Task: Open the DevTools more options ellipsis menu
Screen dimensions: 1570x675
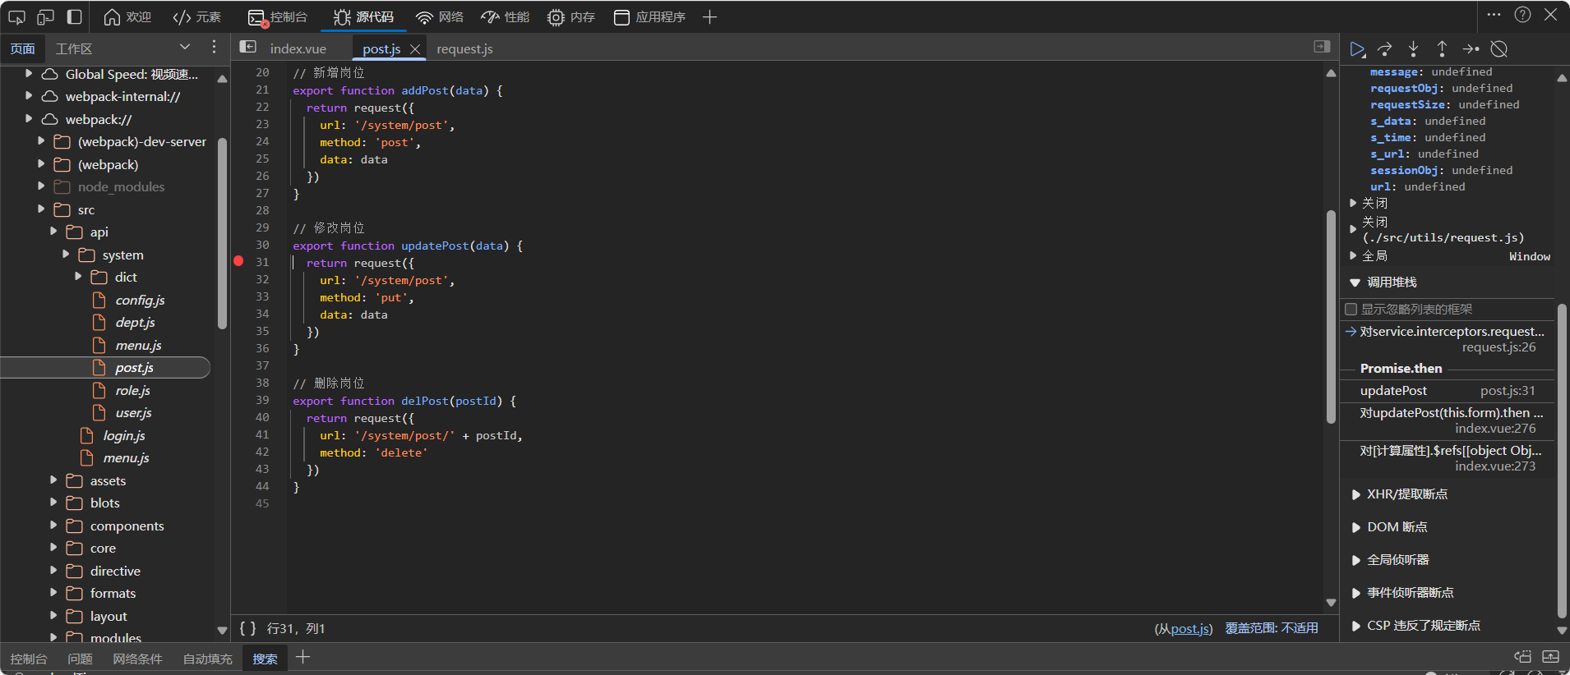Action: click(x=1494, y=15)
